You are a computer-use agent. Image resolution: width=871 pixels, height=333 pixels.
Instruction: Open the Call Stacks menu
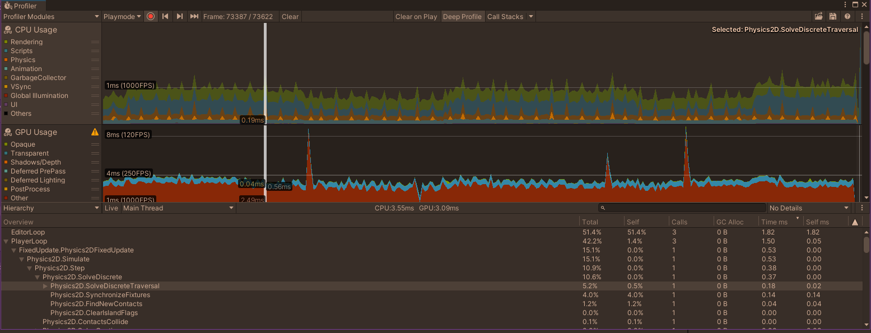506,16
